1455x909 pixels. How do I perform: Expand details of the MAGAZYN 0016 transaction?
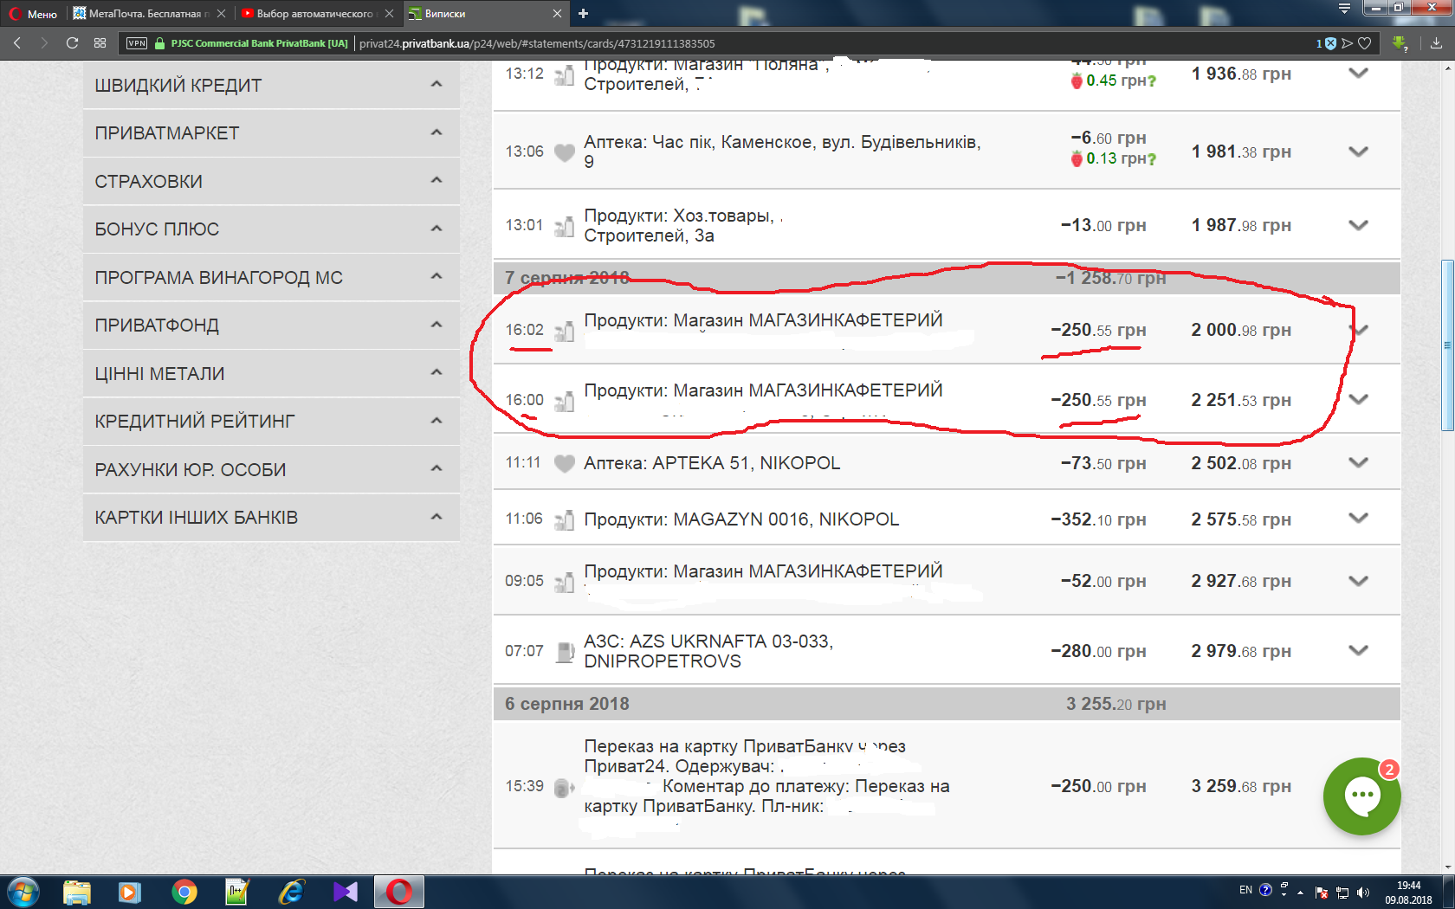(1358, 519)
